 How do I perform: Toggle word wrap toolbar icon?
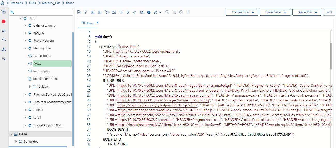[121, 12]
